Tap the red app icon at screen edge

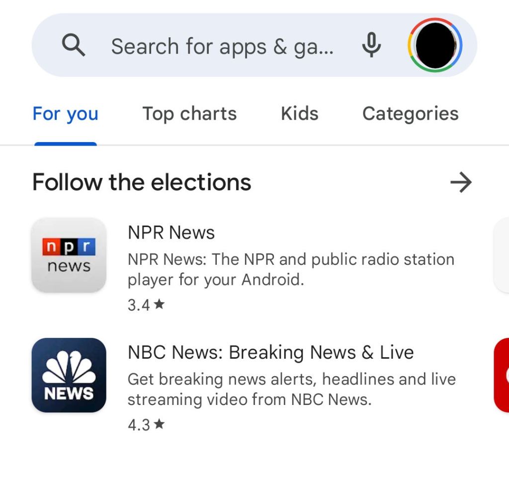pos(502,375)
